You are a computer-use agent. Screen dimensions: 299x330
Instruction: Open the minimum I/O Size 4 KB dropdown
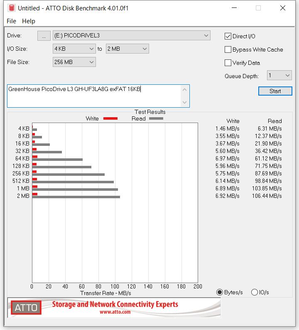74,49
